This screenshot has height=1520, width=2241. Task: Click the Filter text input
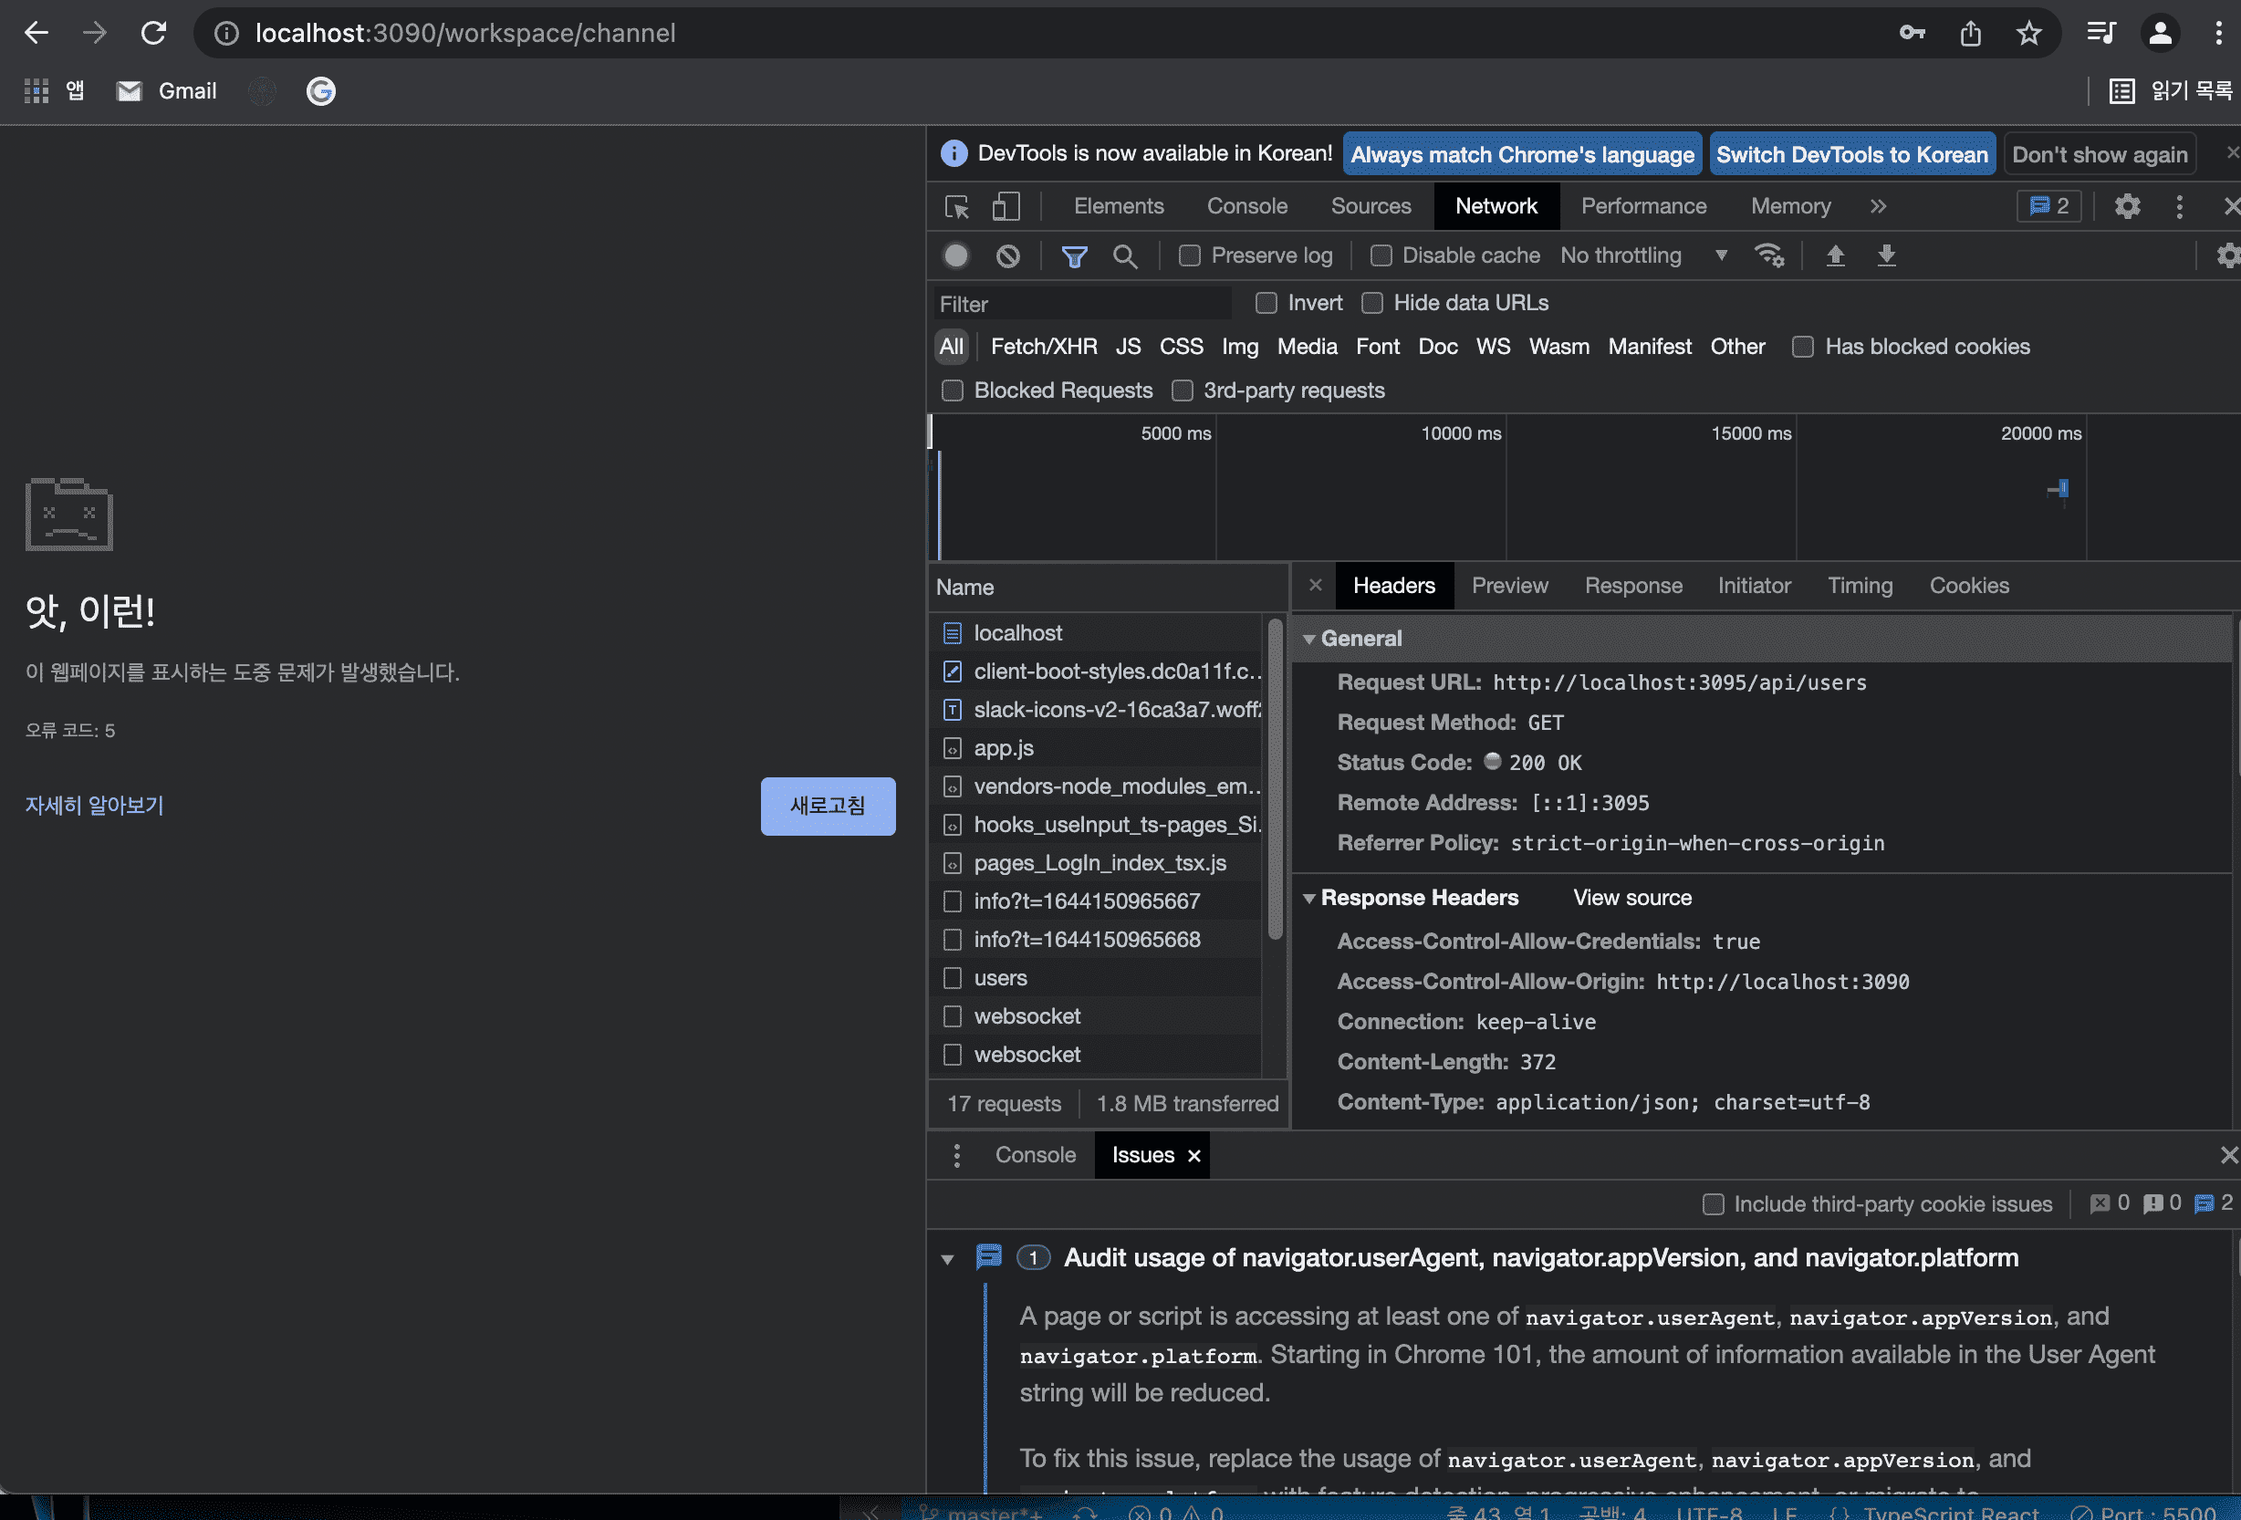click(x=1082, y=304)
